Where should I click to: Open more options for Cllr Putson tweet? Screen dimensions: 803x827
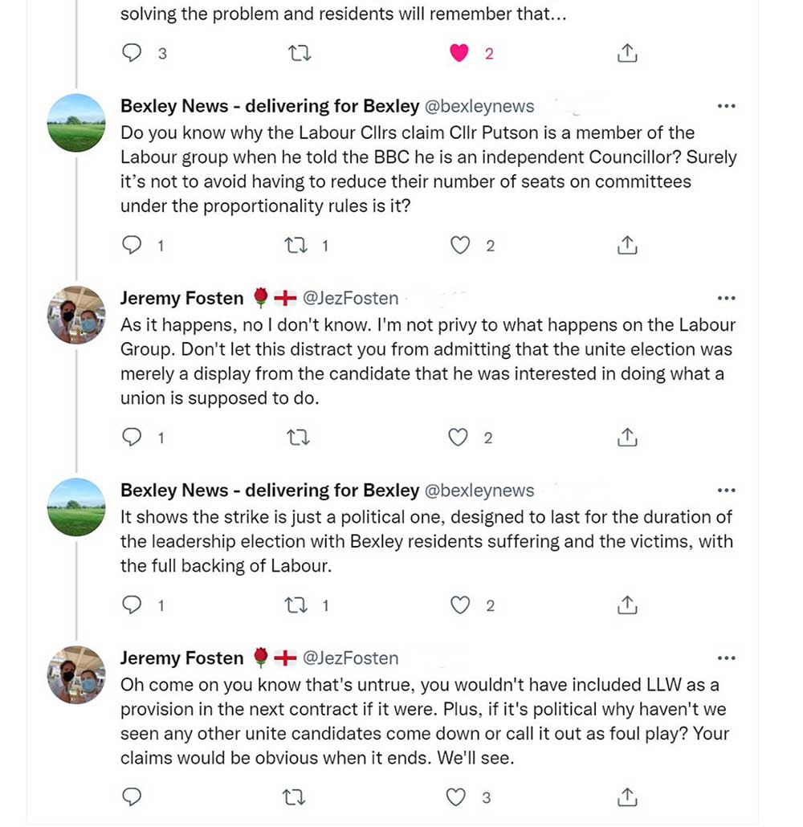(x=726, y=107)
